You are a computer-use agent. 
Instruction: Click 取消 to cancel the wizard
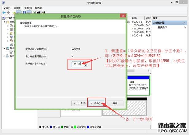(115, 103)
